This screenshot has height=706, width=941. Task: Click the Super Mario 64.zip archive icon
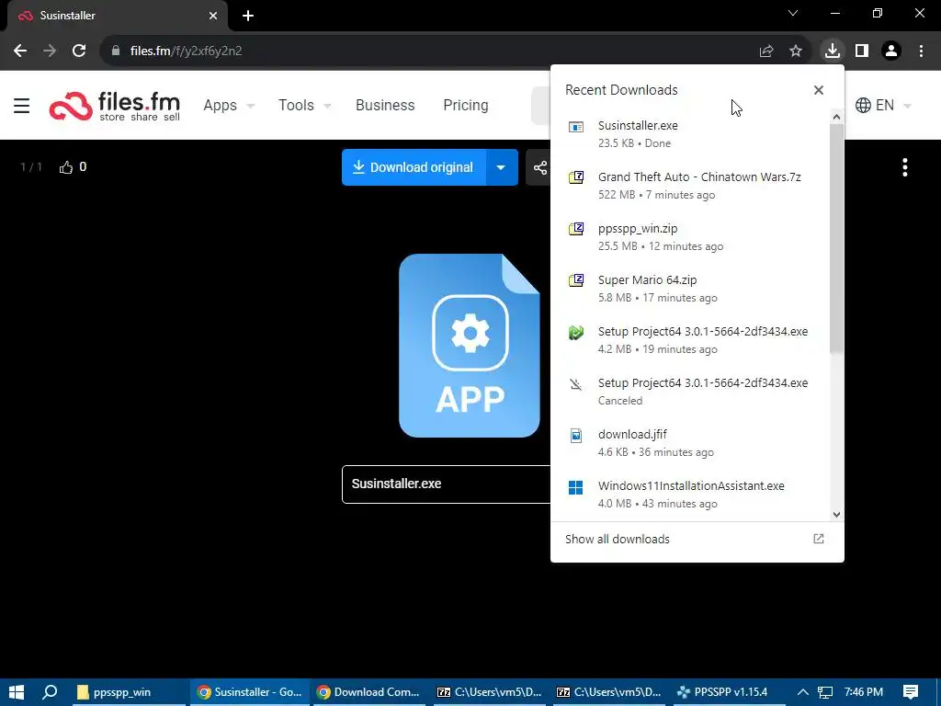[576, 280]
